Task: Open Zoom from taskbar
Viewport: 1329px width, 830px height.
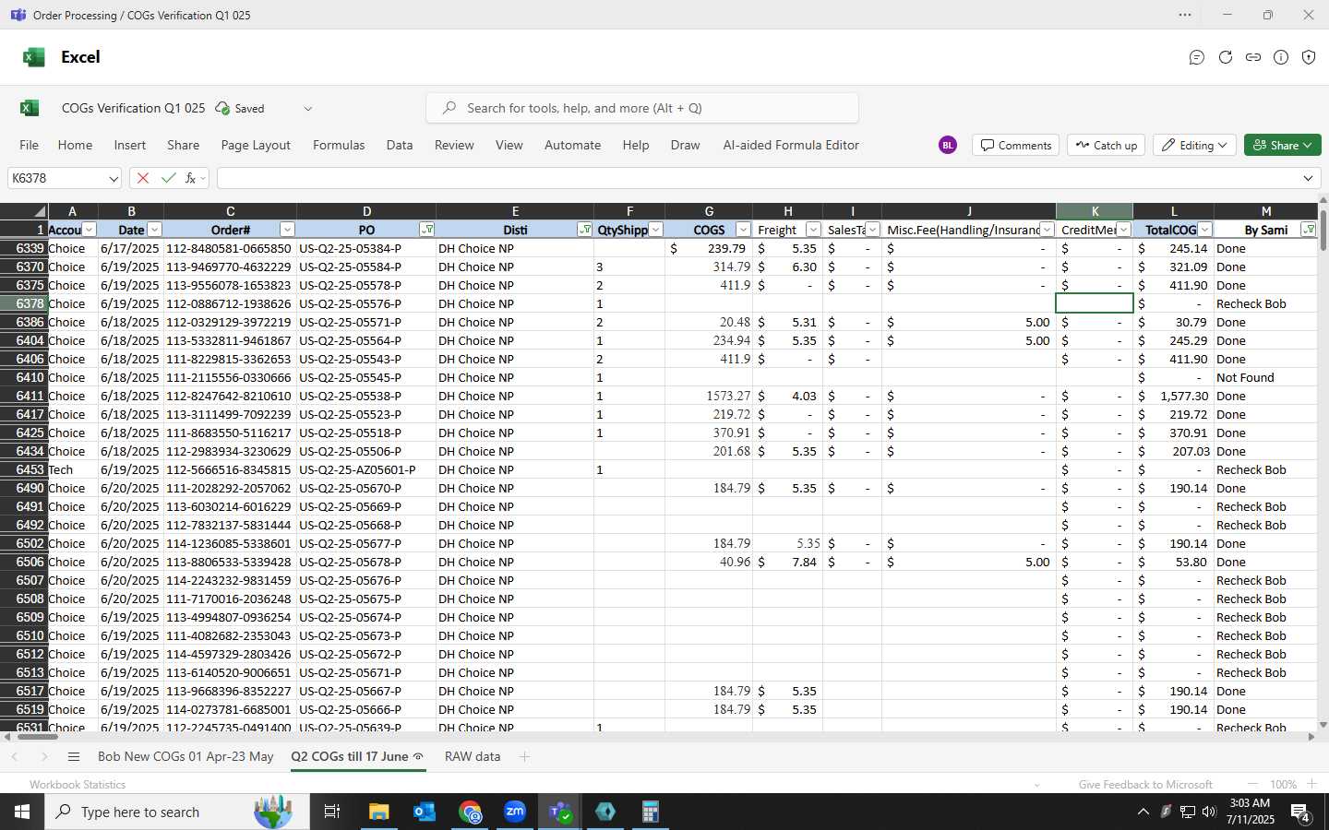Action: pyautogui.click(x=515, y=812)
